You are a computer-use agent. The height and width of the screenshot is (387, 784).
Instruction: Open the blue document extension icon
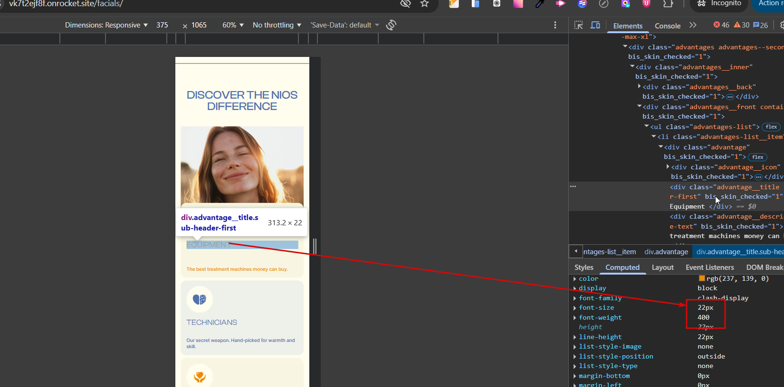475,3
